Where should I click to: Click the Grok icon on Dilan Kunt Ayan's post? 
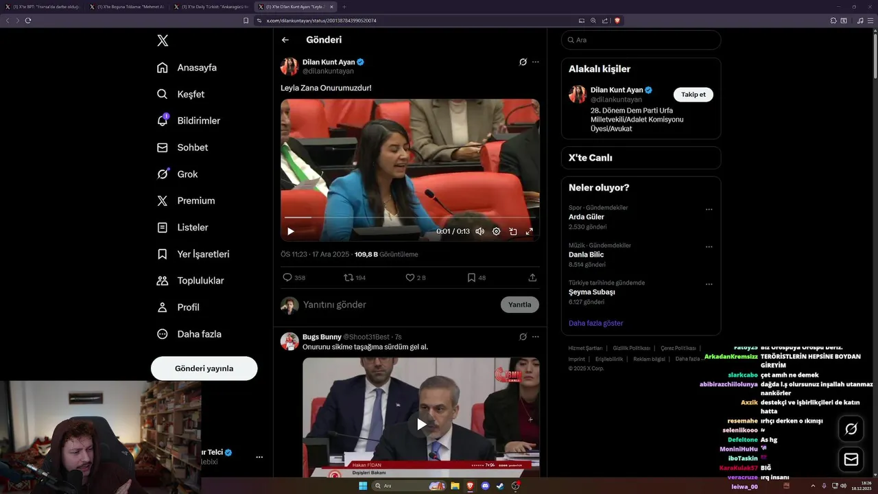pos(523,62)
